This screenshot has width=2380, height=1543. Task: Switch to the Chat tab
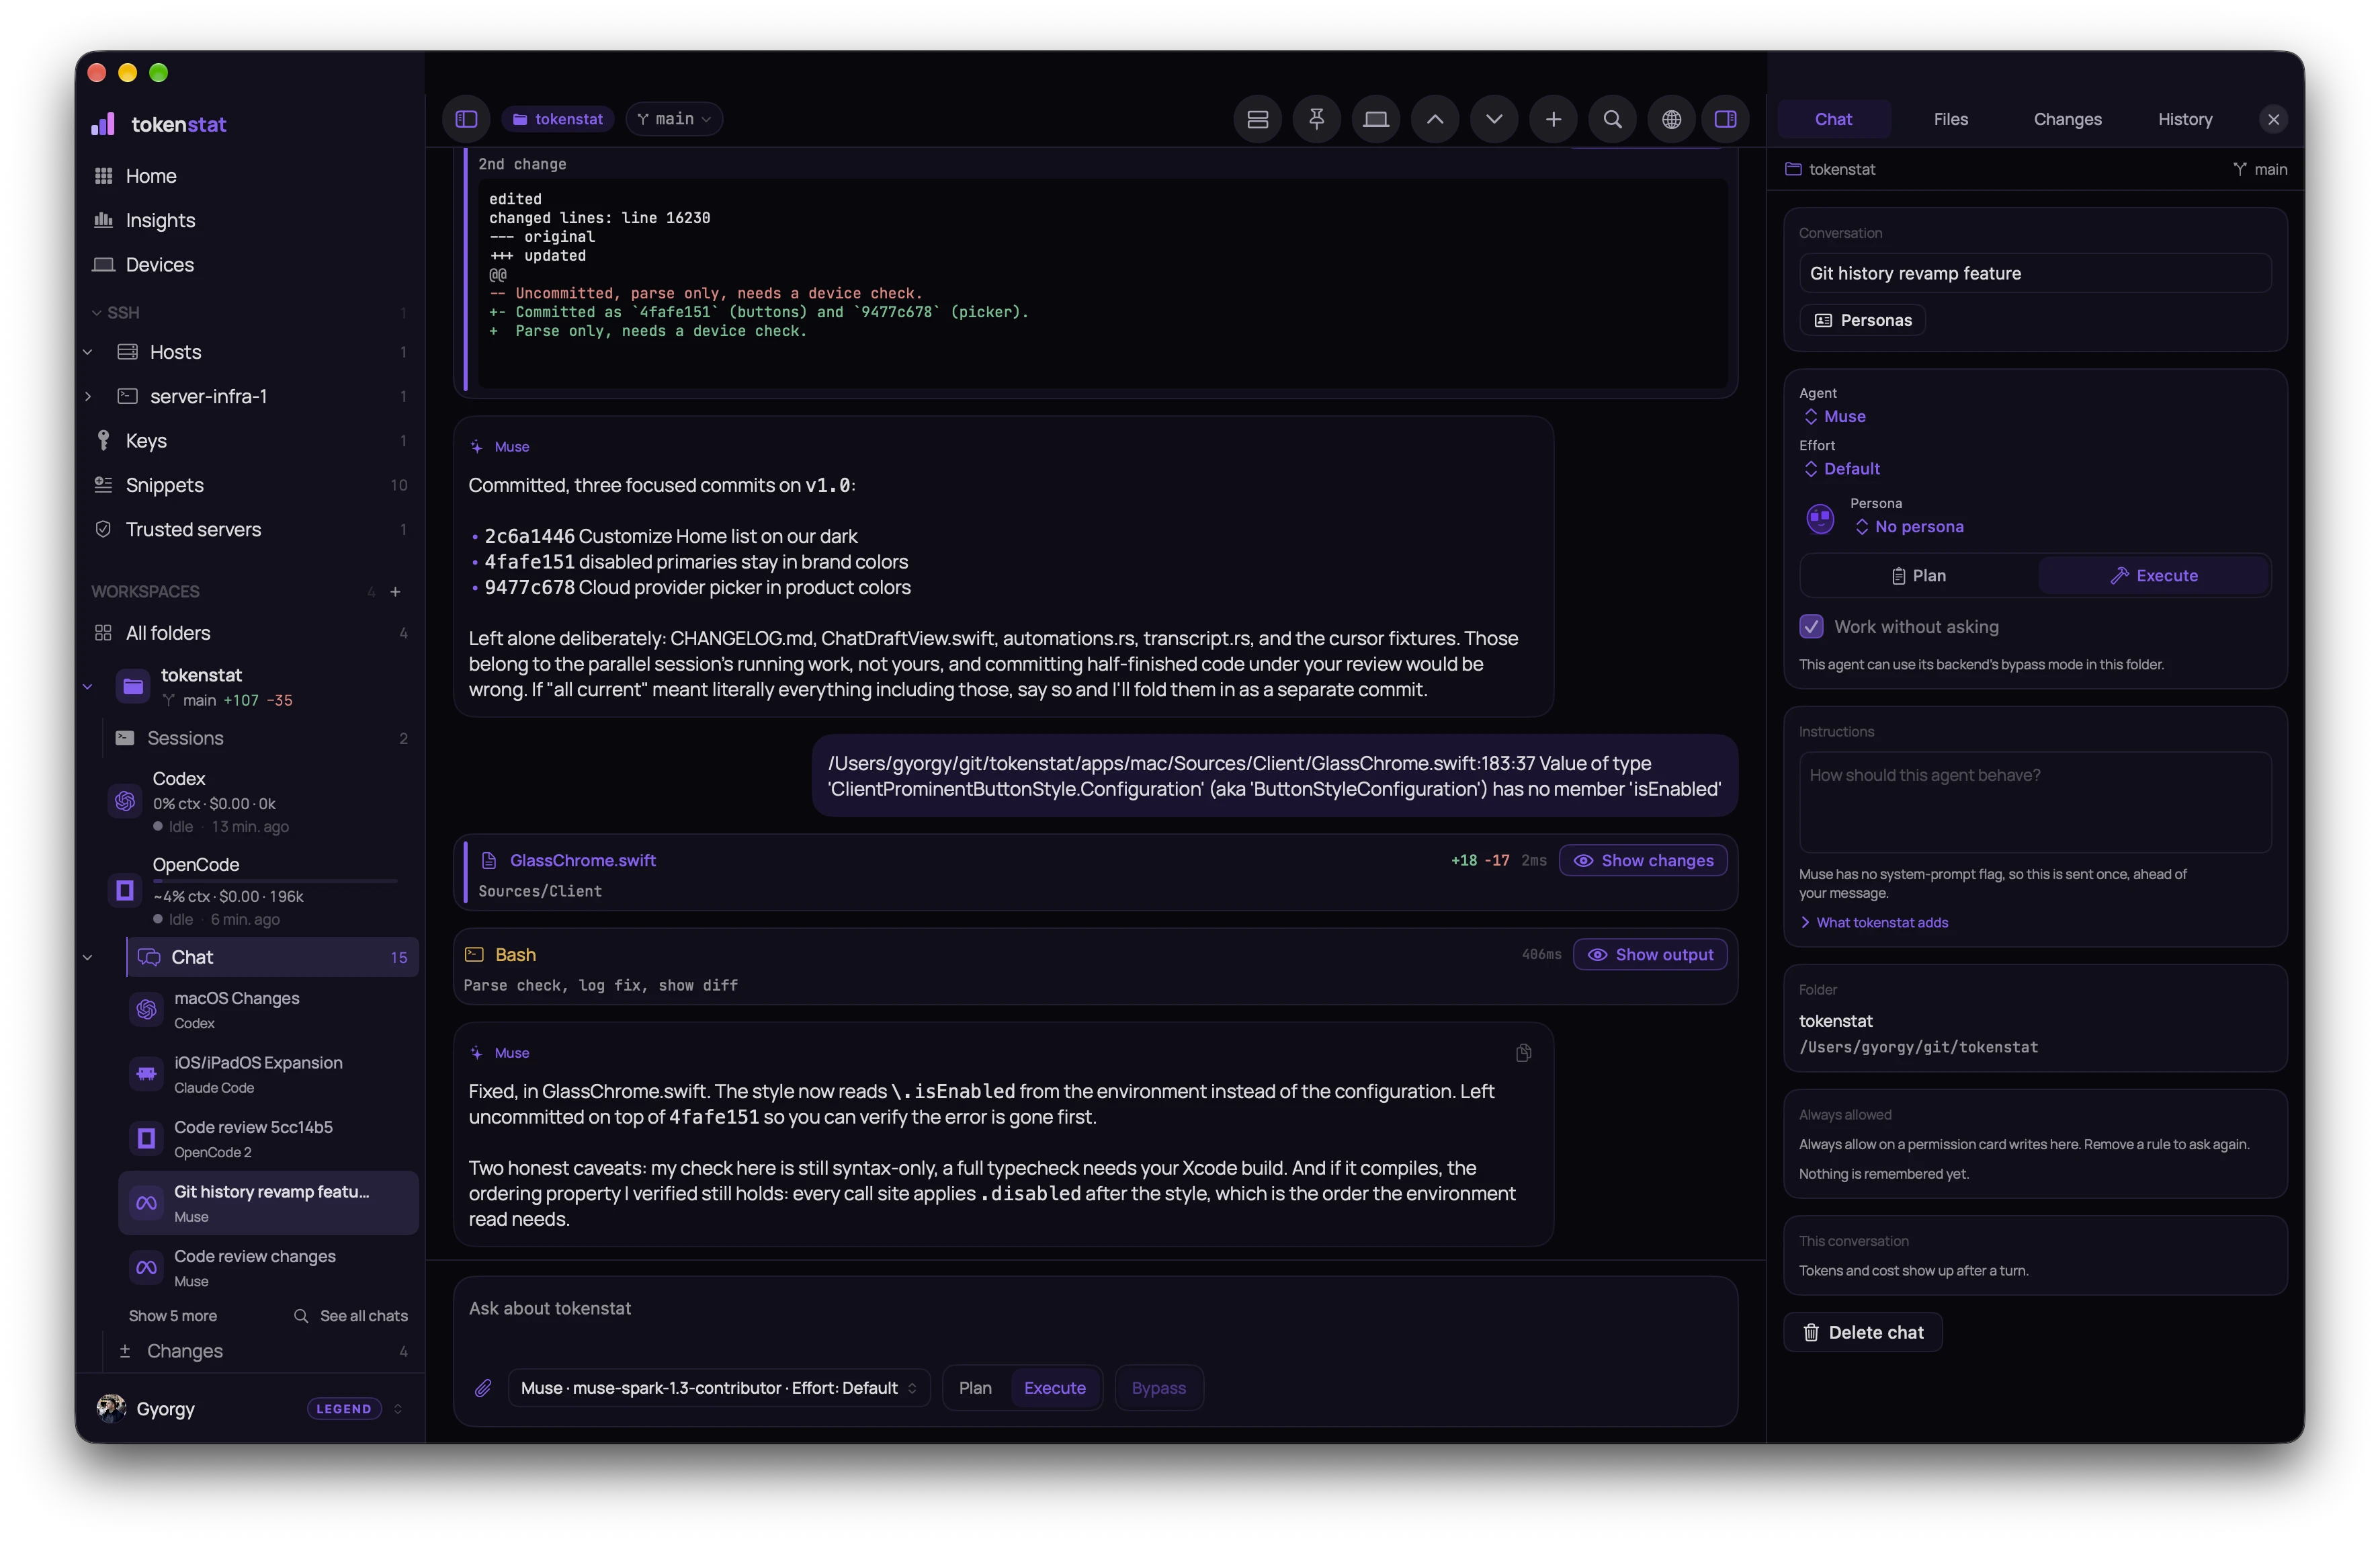(x=1833, y=119)
